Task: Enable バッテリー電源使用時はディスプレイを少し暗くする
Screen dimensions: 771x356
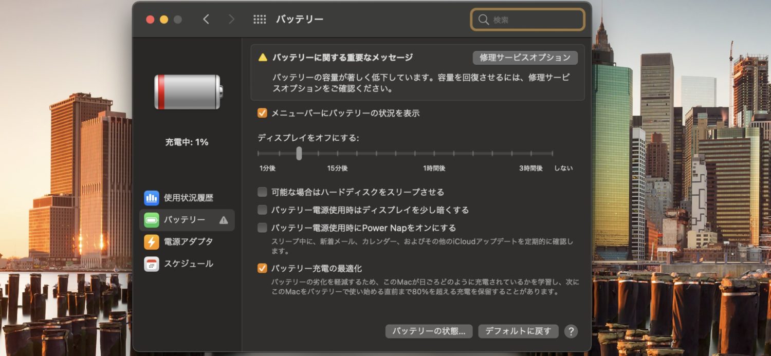Action: [262, 210]
